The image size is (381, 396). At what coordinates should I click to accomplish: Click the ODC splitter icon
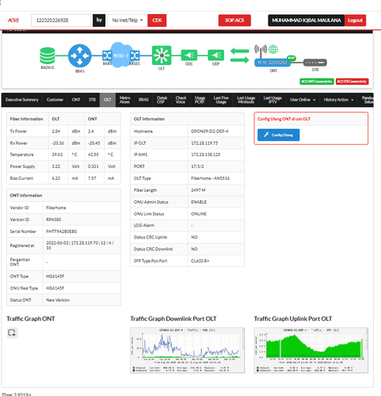tap(189, 55)
